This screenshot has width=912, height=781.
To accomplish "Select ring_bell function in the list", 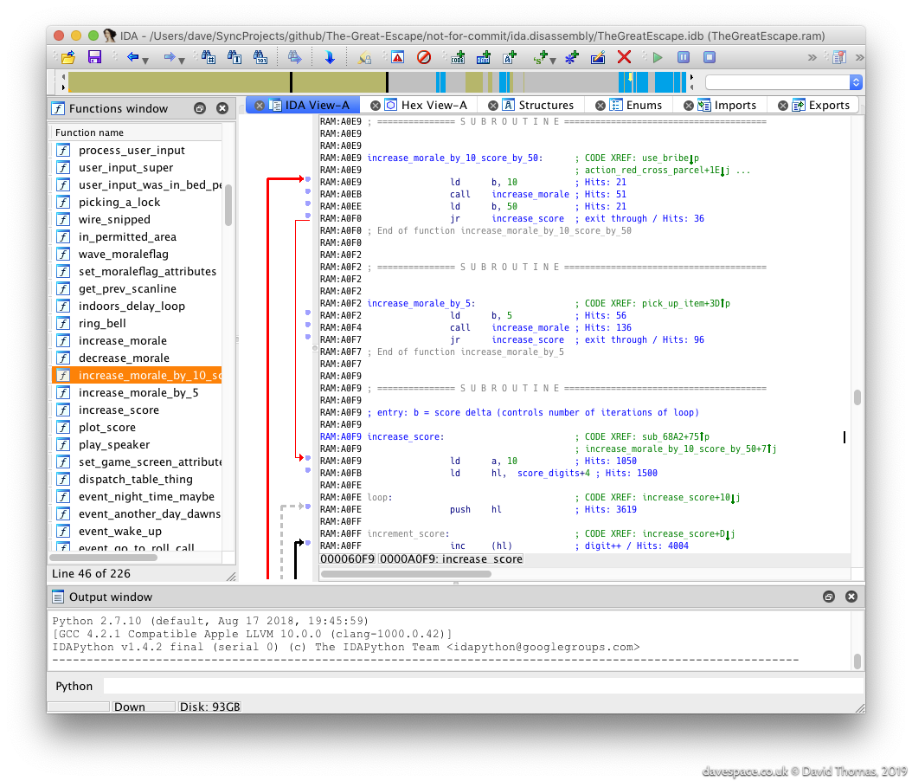I will [x=102, y=323].
